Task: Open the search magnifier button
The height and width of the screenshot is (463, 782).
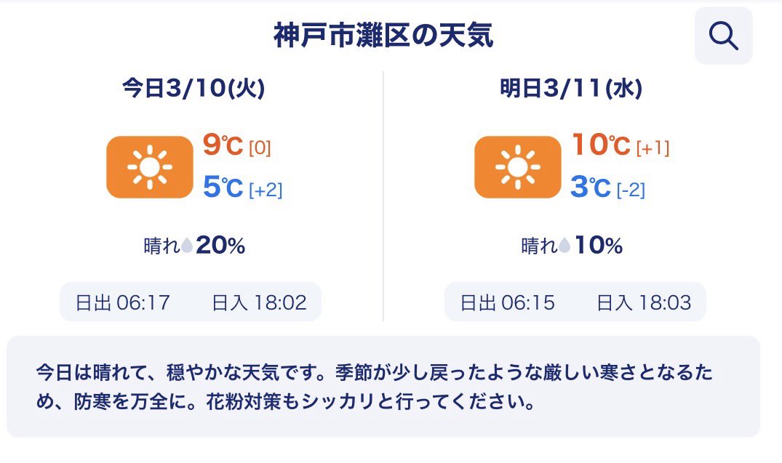Action: point(723,36)
